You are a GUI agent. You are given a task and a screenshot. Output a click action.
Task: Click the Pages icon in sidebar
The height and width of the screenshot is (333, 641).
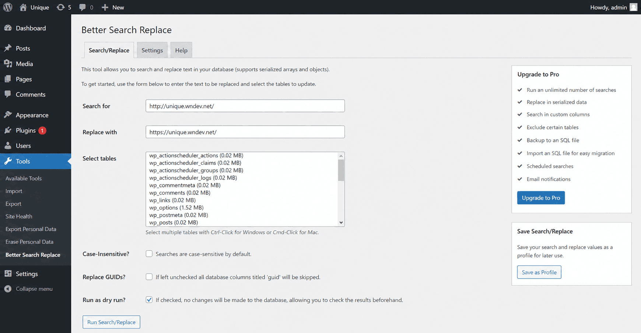[8, 79]
